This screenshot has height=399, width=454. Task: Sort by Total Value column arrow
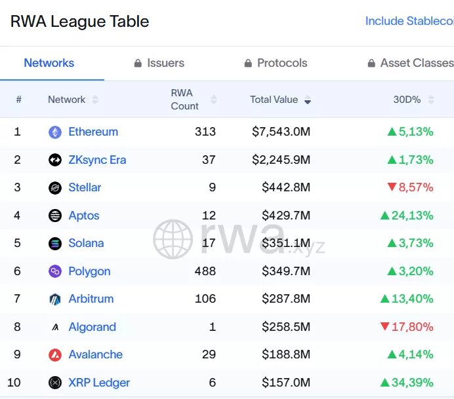click(x=308, y=100)
